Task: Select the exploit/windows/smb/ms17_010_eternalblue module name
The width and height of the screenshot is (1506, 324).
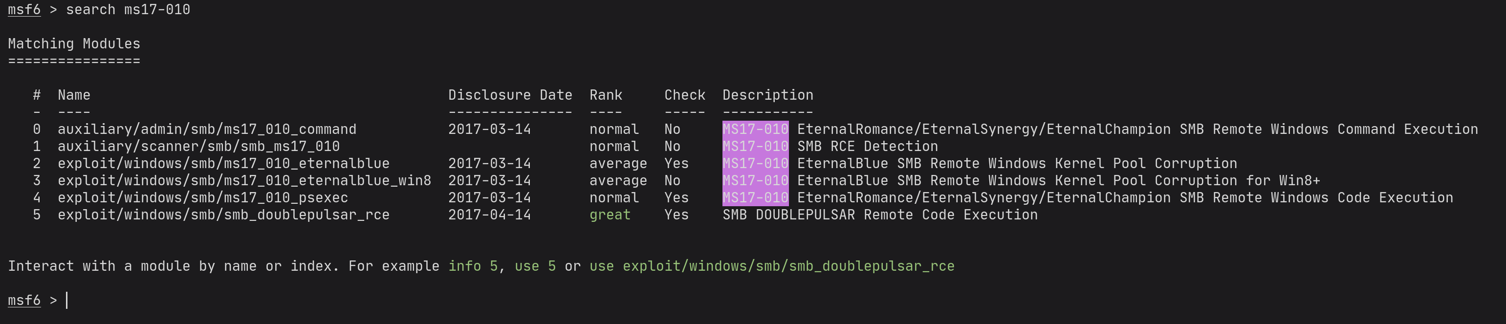Action: click(x=223, y=163)
